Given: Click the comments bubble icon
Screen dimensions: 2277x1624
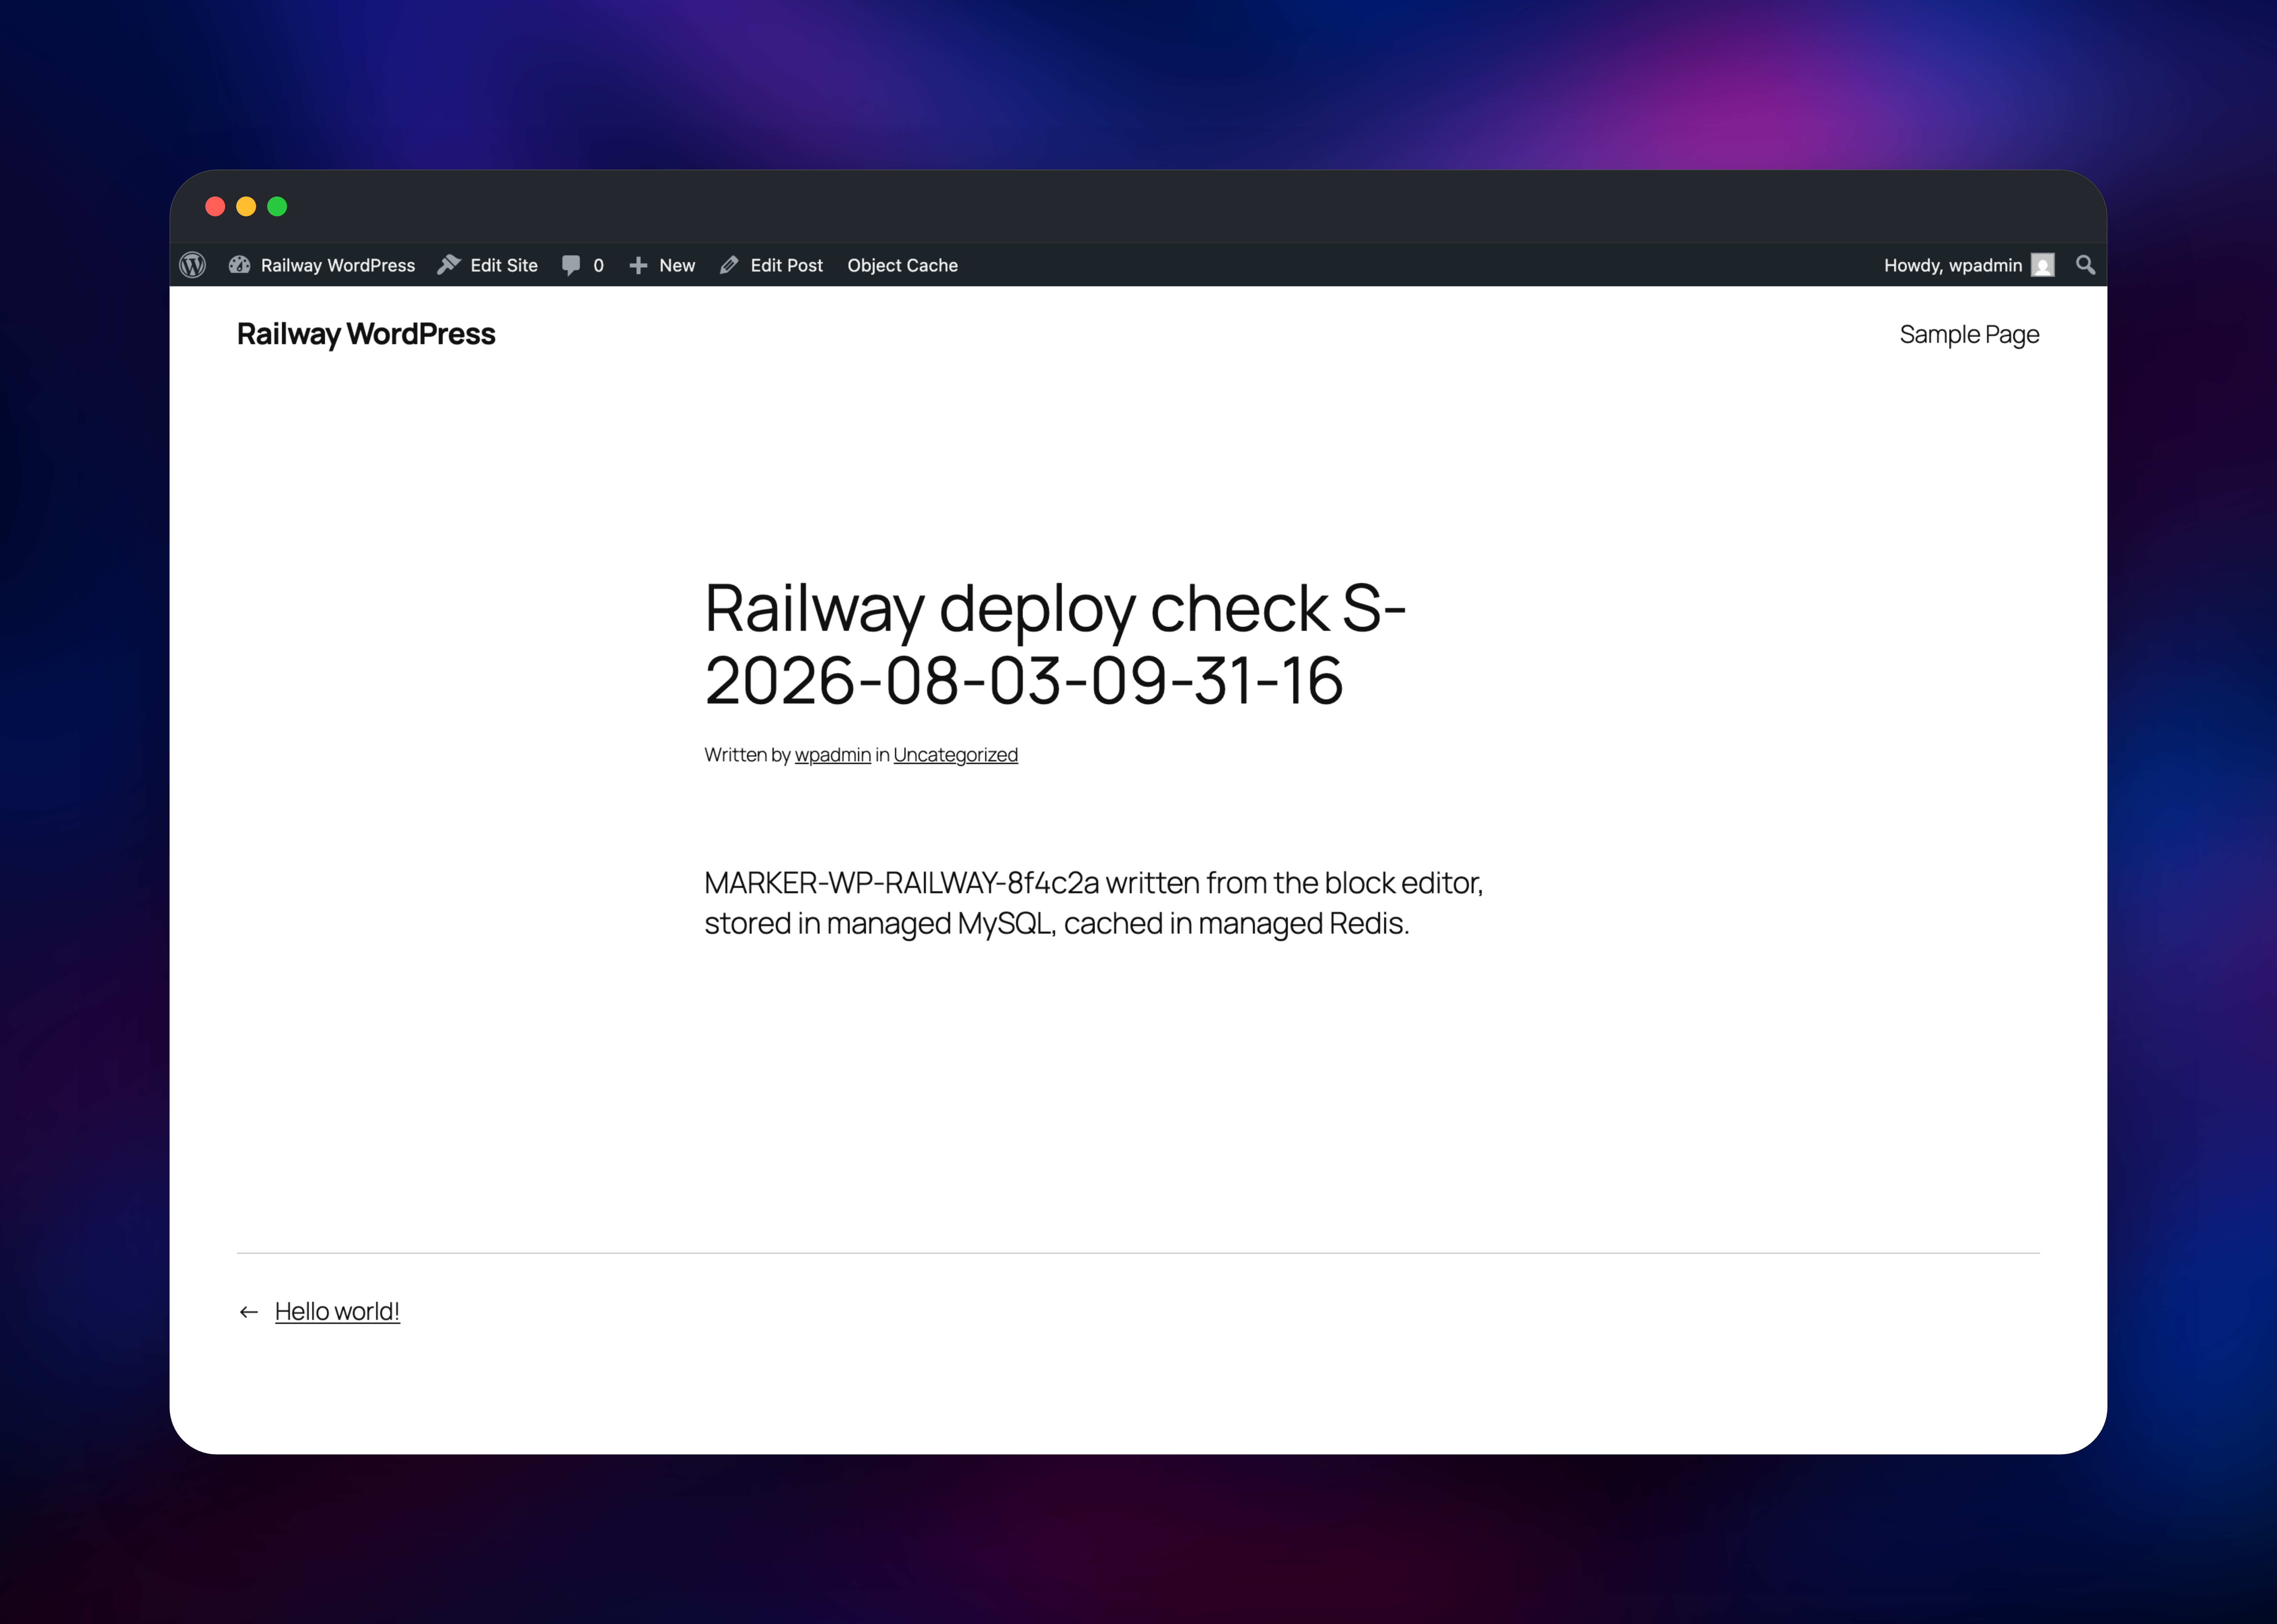Looking at the screenshot, I should (571, 265).
